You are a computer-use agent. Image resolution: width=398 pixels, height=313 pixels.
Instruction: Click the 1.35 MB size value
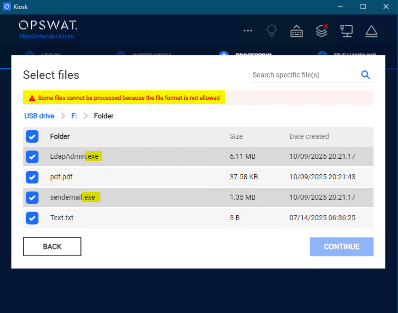point(243,197)
